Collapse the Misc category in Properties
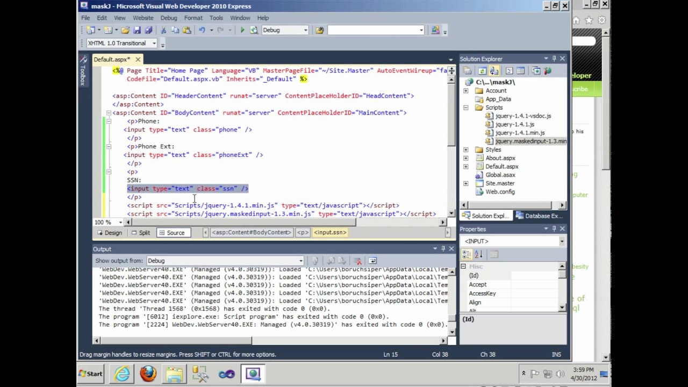This screenshot has height=387, width=688. coord(463,267)
